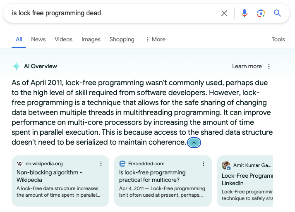Collapse the AI Overview text with chevron
The height and width of the screenshot is (212, 295).
pos(194,143)
